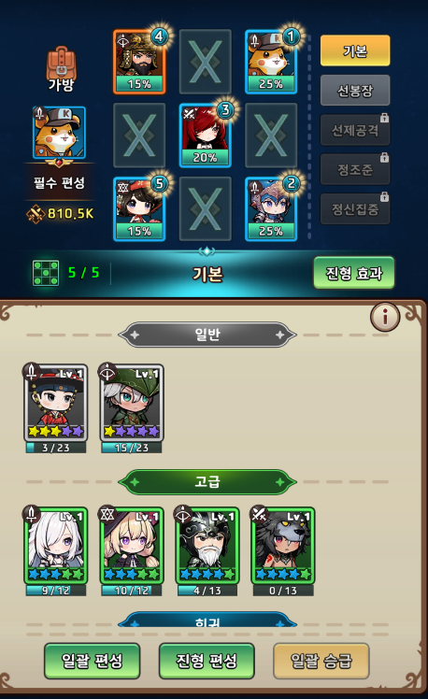Switch to the 기본 formation tab
The width and height of the screenshot is (428, 699).
point(355,50)
